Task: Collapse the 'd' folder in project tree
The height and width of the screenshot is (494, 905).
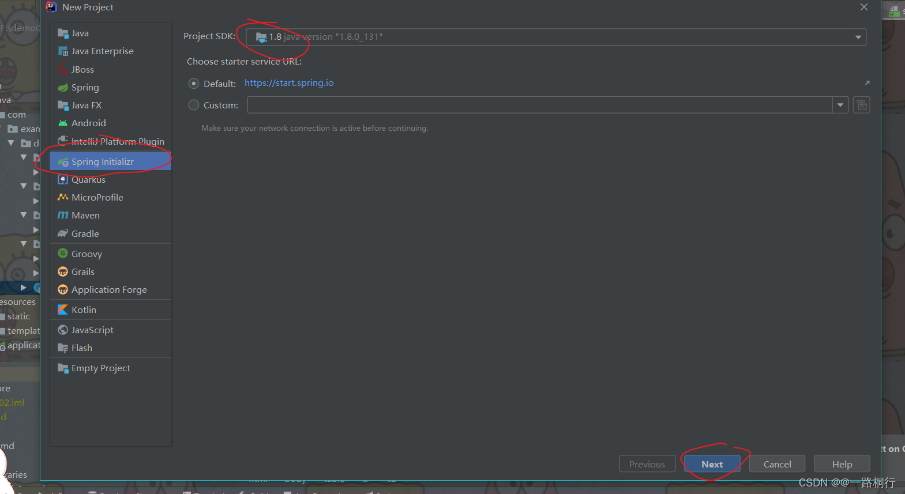Action: pos(11,143)
